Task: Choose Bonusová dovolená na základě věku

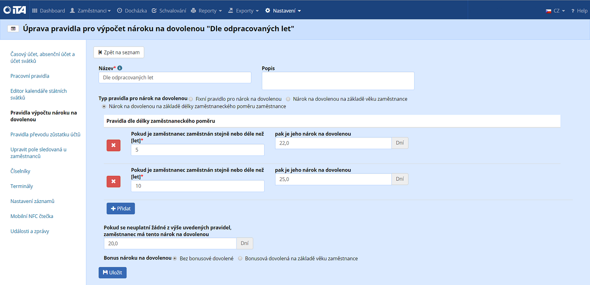Action: click(x=240, y=259)
